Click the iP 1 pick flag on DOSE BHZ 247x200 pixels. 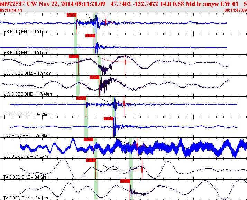click(74, 56)
